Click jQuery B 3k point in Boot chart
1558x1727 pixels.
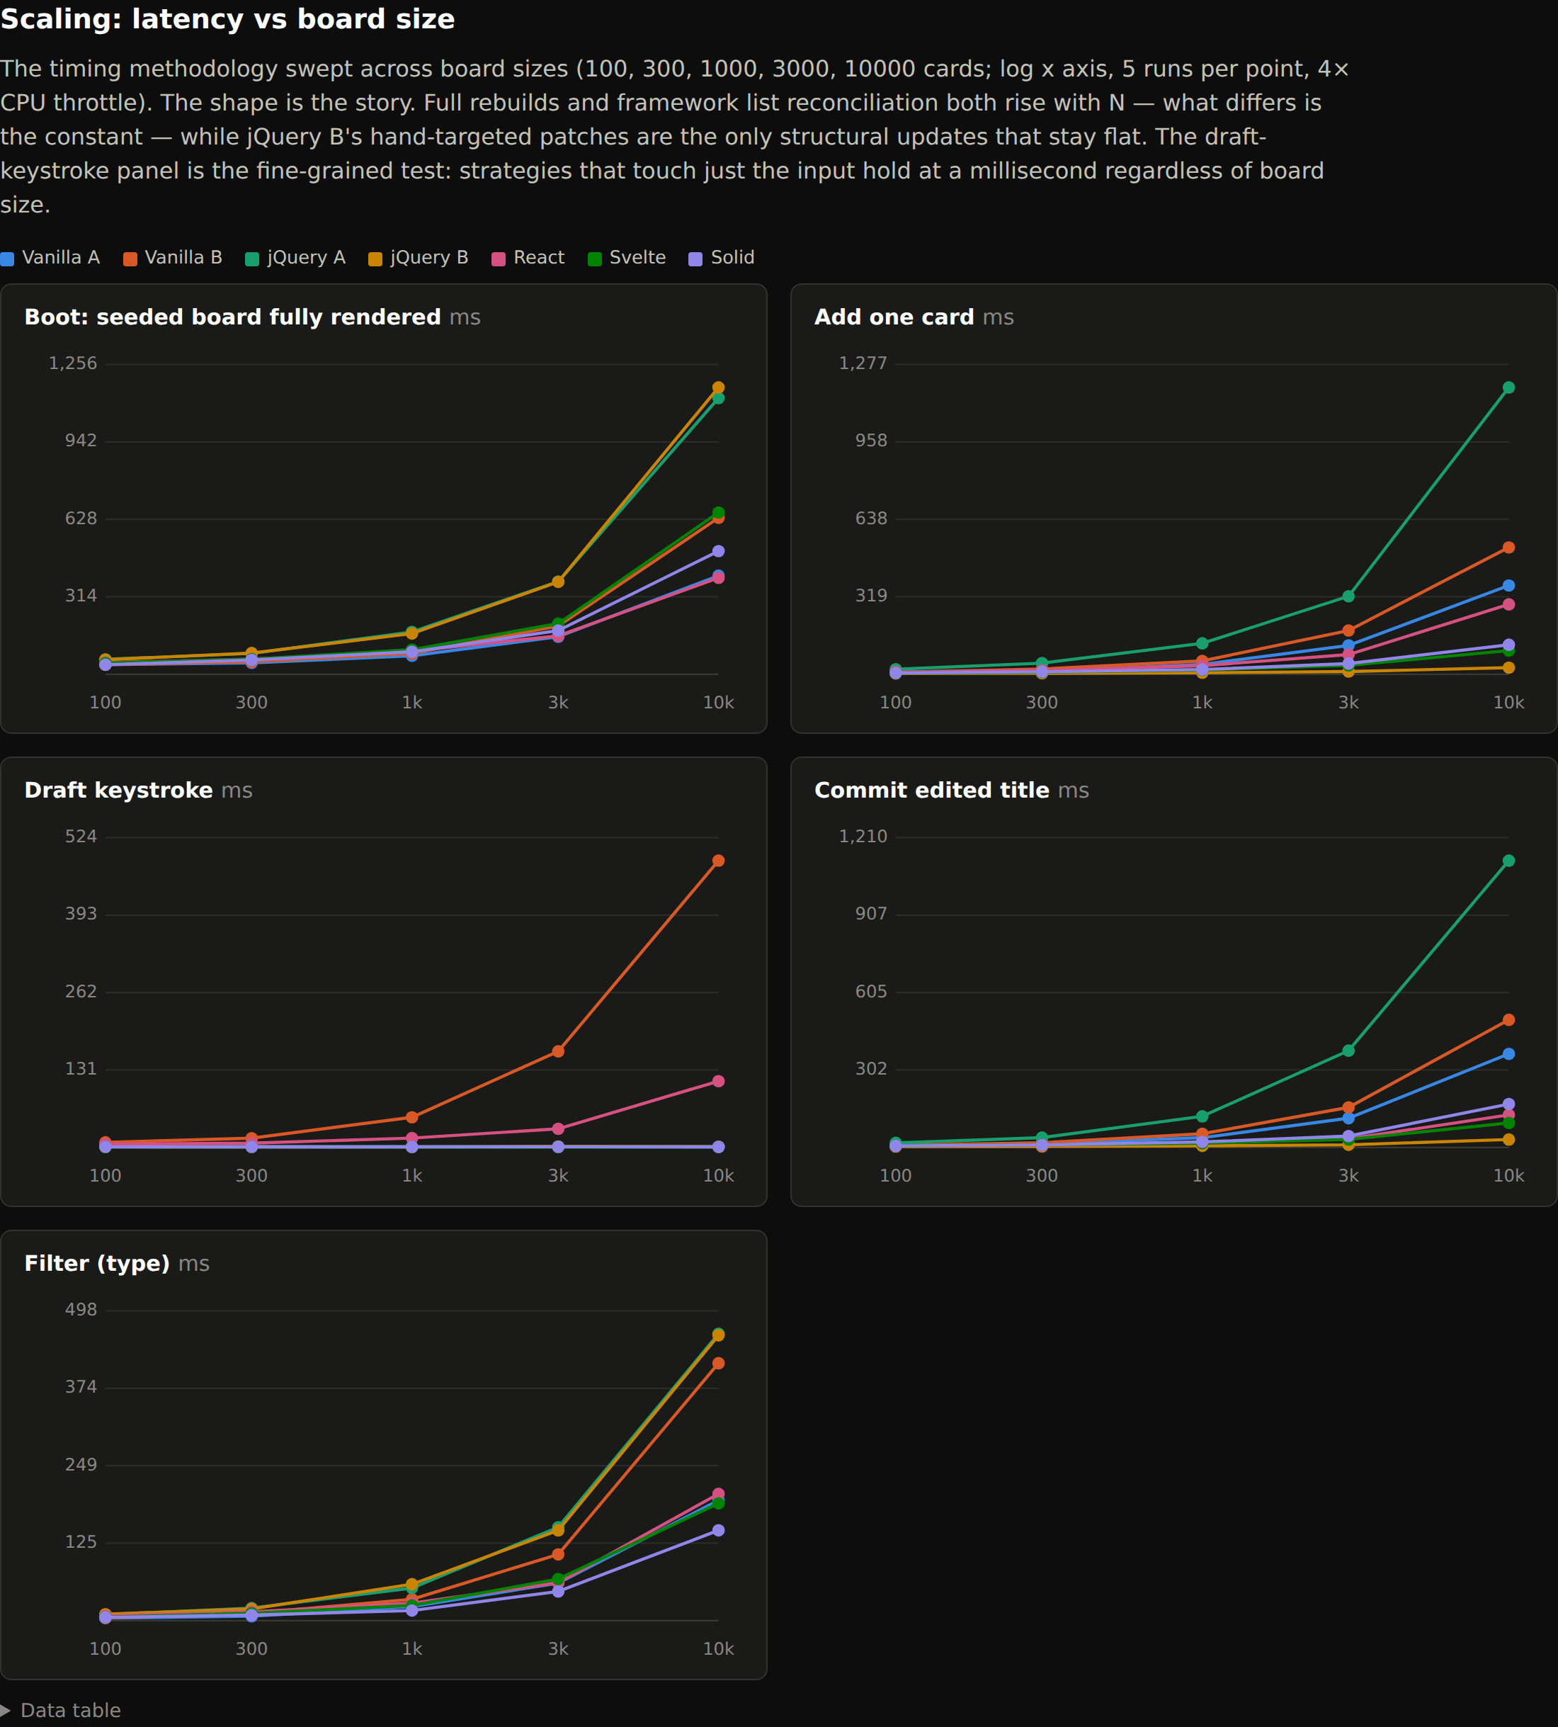[558, 582]
